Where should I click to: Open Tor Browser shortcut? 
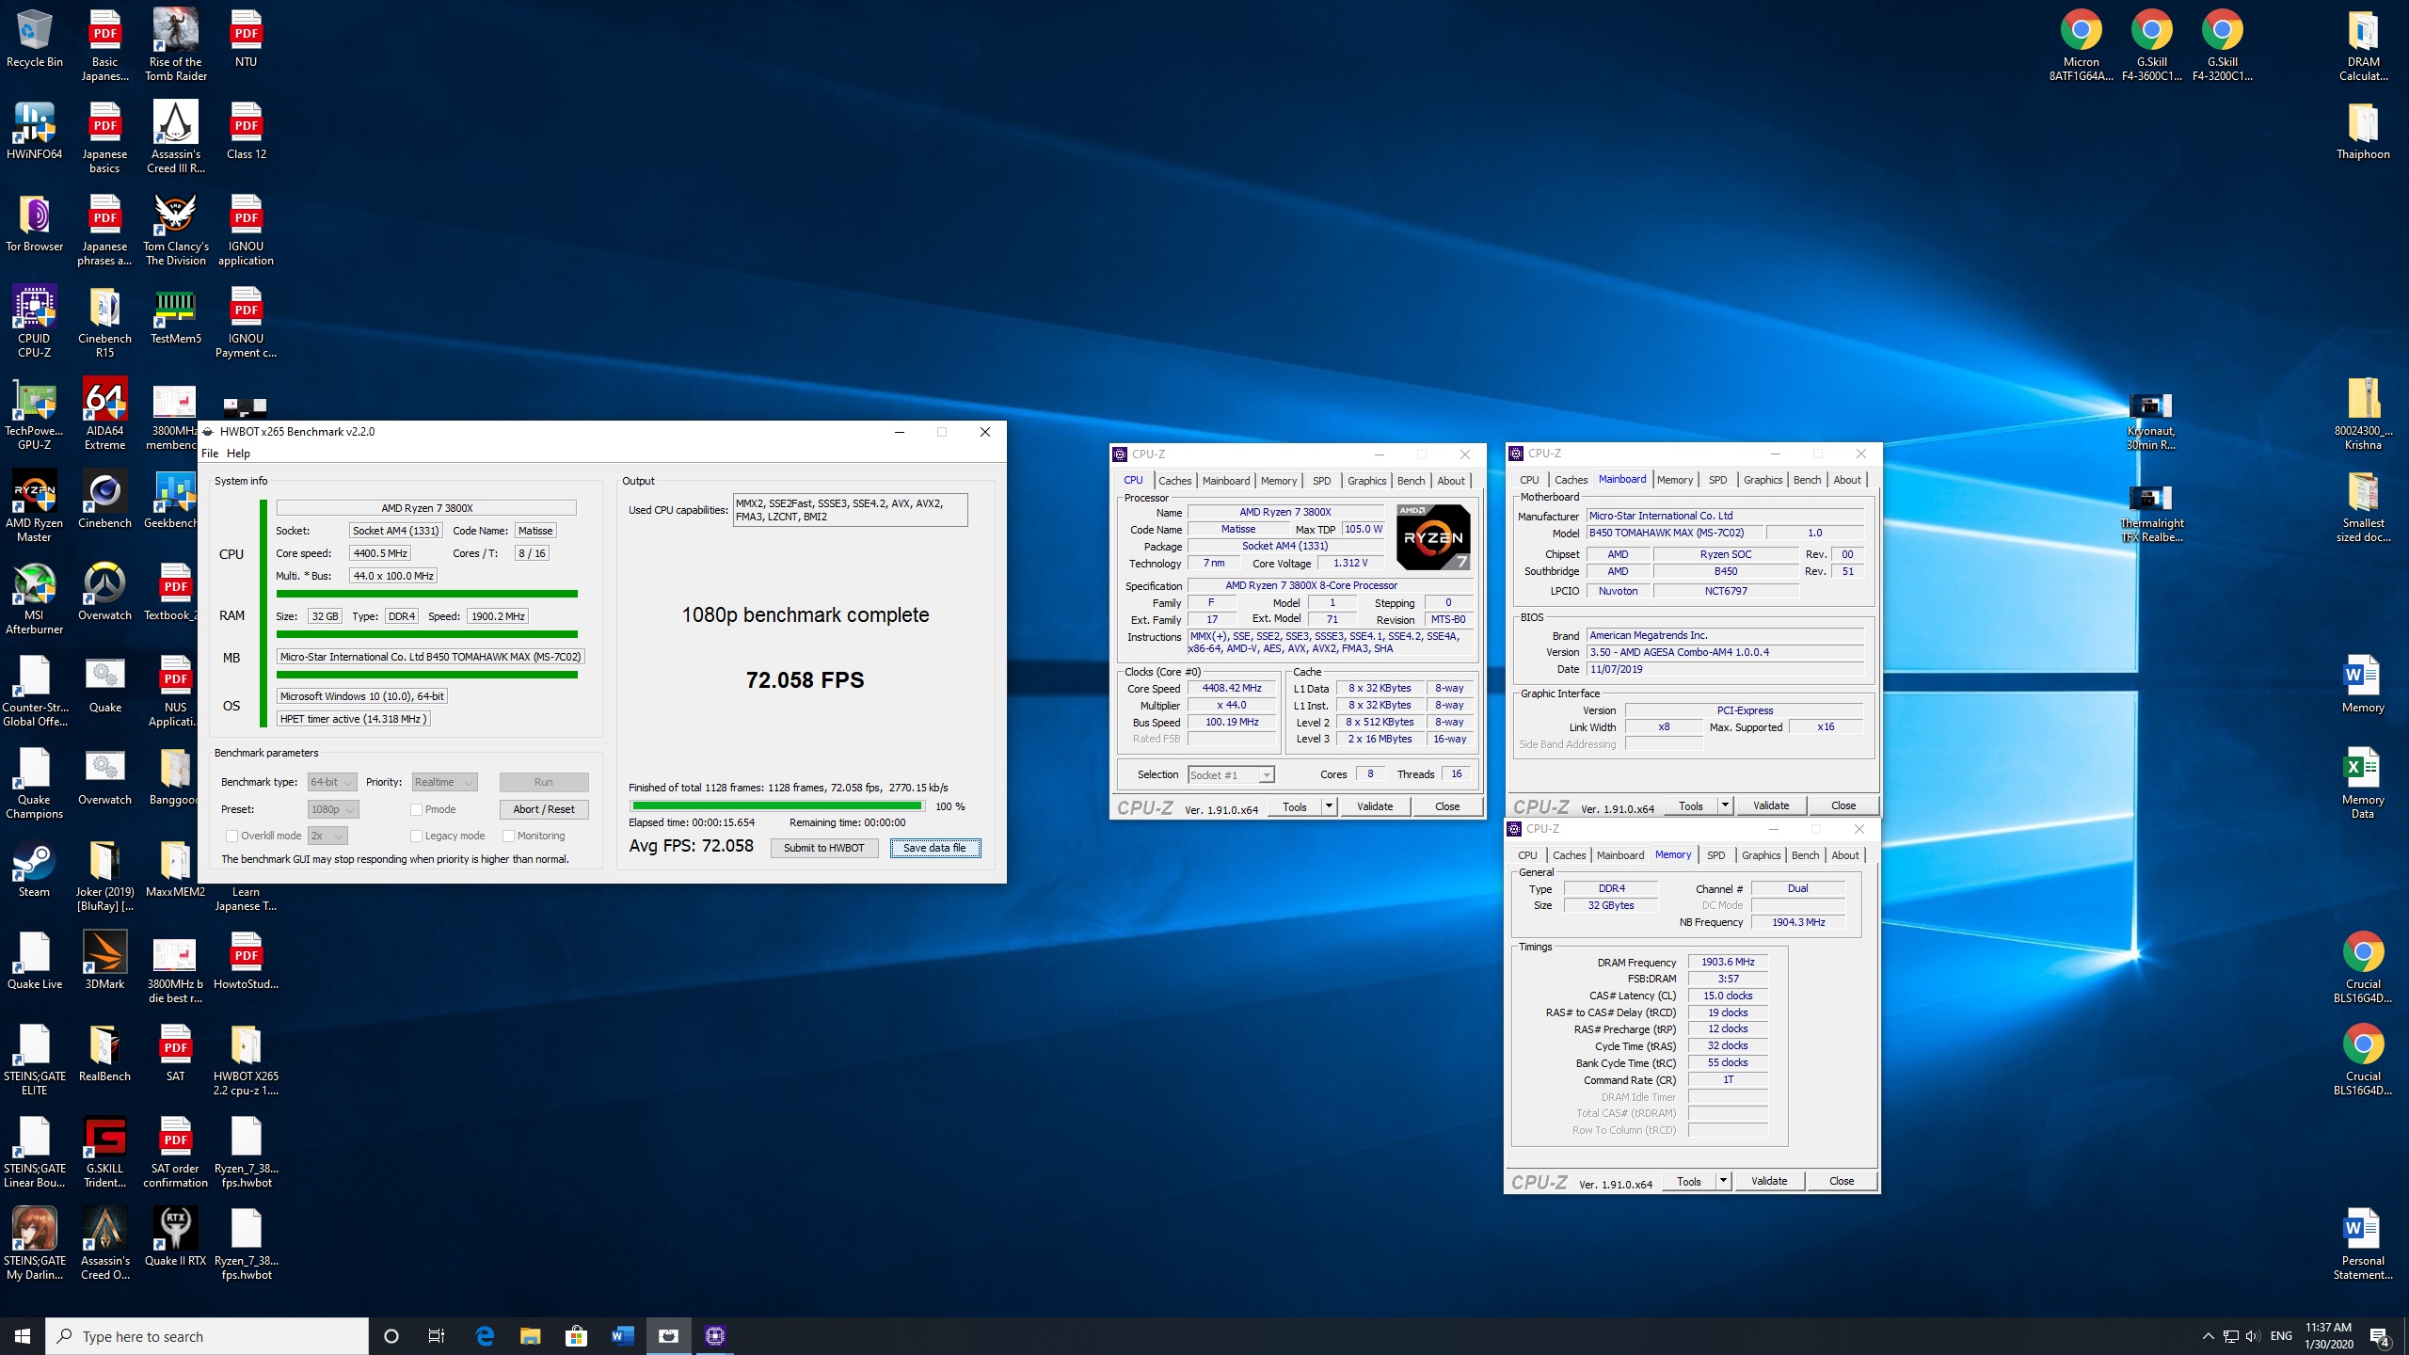34,224
